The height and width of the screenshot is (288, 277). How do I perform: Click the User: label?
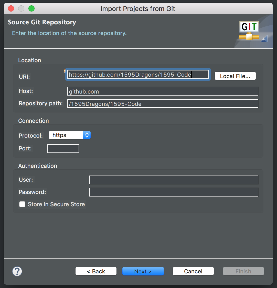(x=26, y=180)
